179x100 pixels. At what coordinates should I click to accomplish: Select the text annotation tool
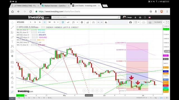pyautogui.click(x=12, y=42)
